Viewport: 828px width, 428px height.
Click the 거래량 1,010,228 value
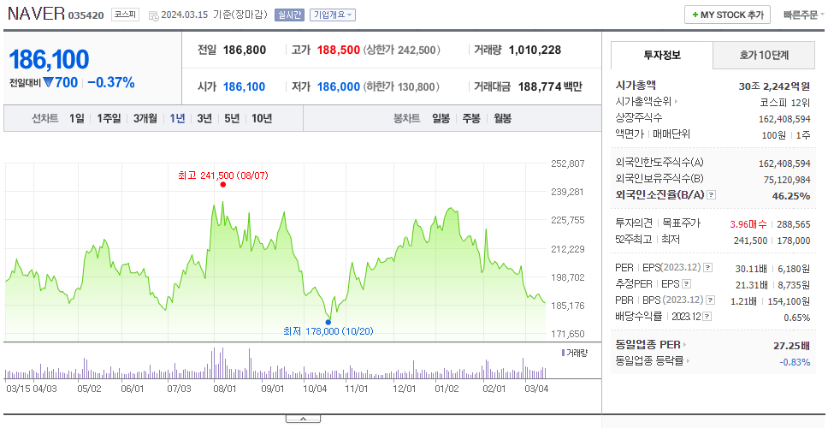pyautogui.click(x=535, y=51)
